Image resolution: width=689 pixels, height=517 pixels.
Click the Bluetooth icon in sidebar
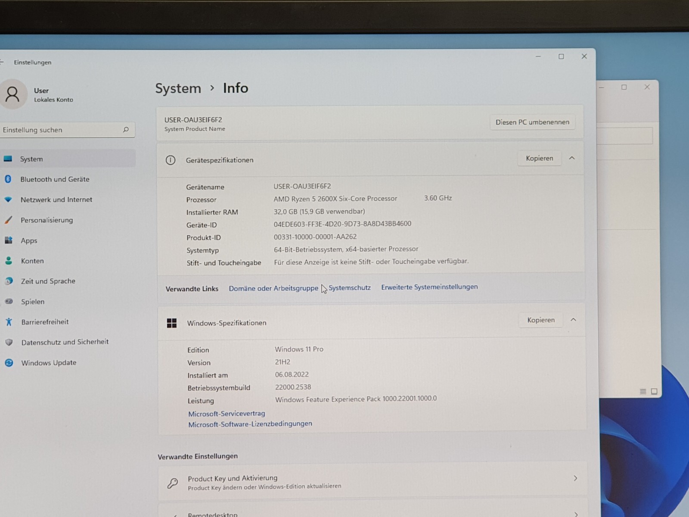(x=8, y=179)
